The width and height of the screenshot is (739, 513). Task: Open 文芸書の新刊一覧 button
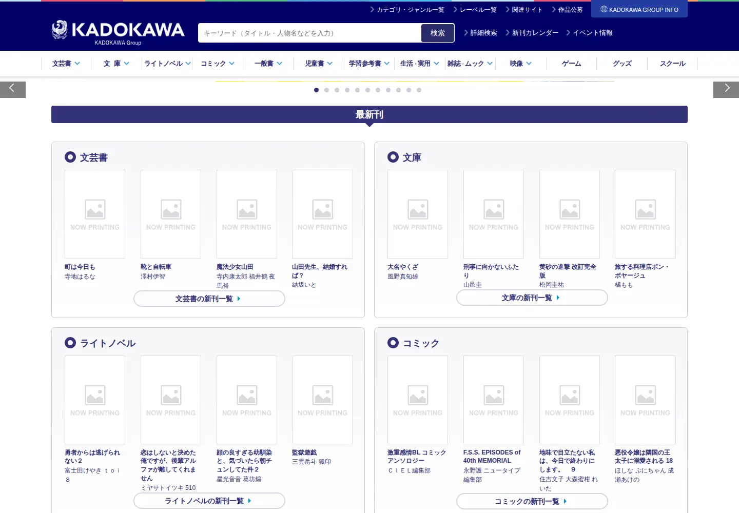coord(209,299)
